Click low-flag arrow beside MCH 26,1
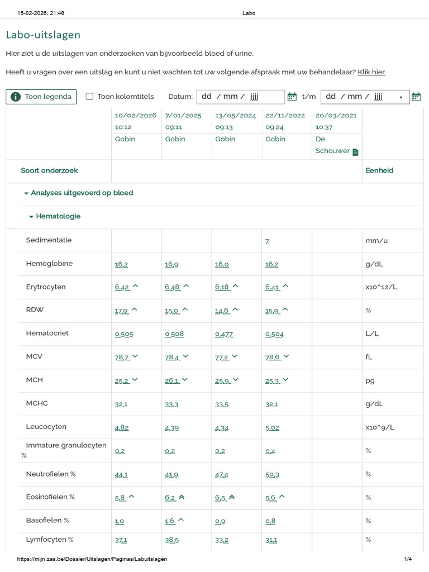 click(185, 379)
